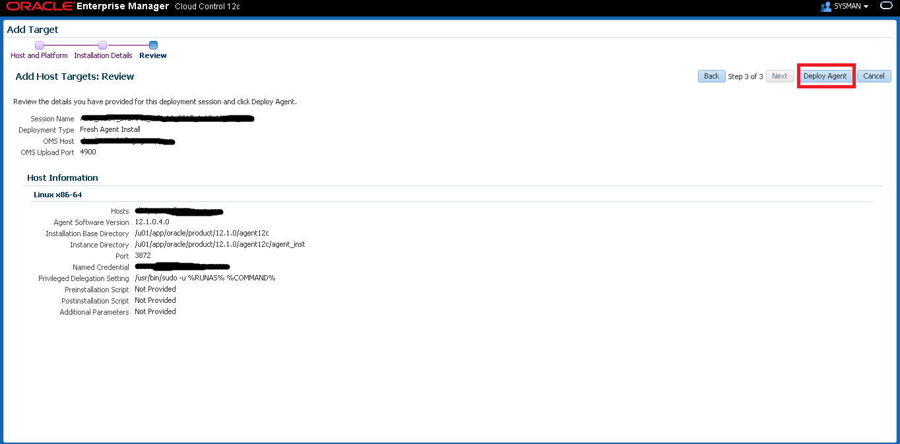Go to the Host and Platform step
900x444 pixels.
pos(39,55)
